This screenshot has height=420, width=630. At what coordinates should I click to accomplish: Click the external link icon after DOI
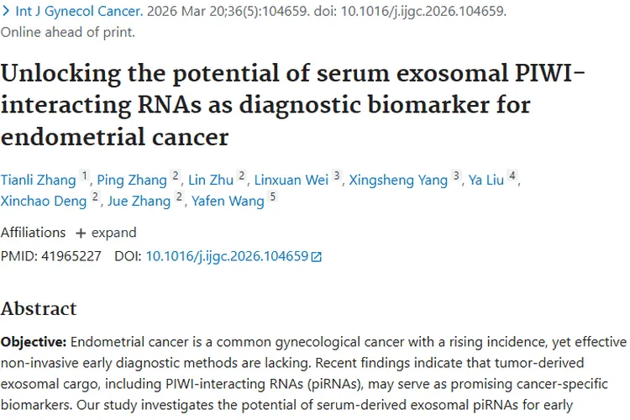pos(317,257)
